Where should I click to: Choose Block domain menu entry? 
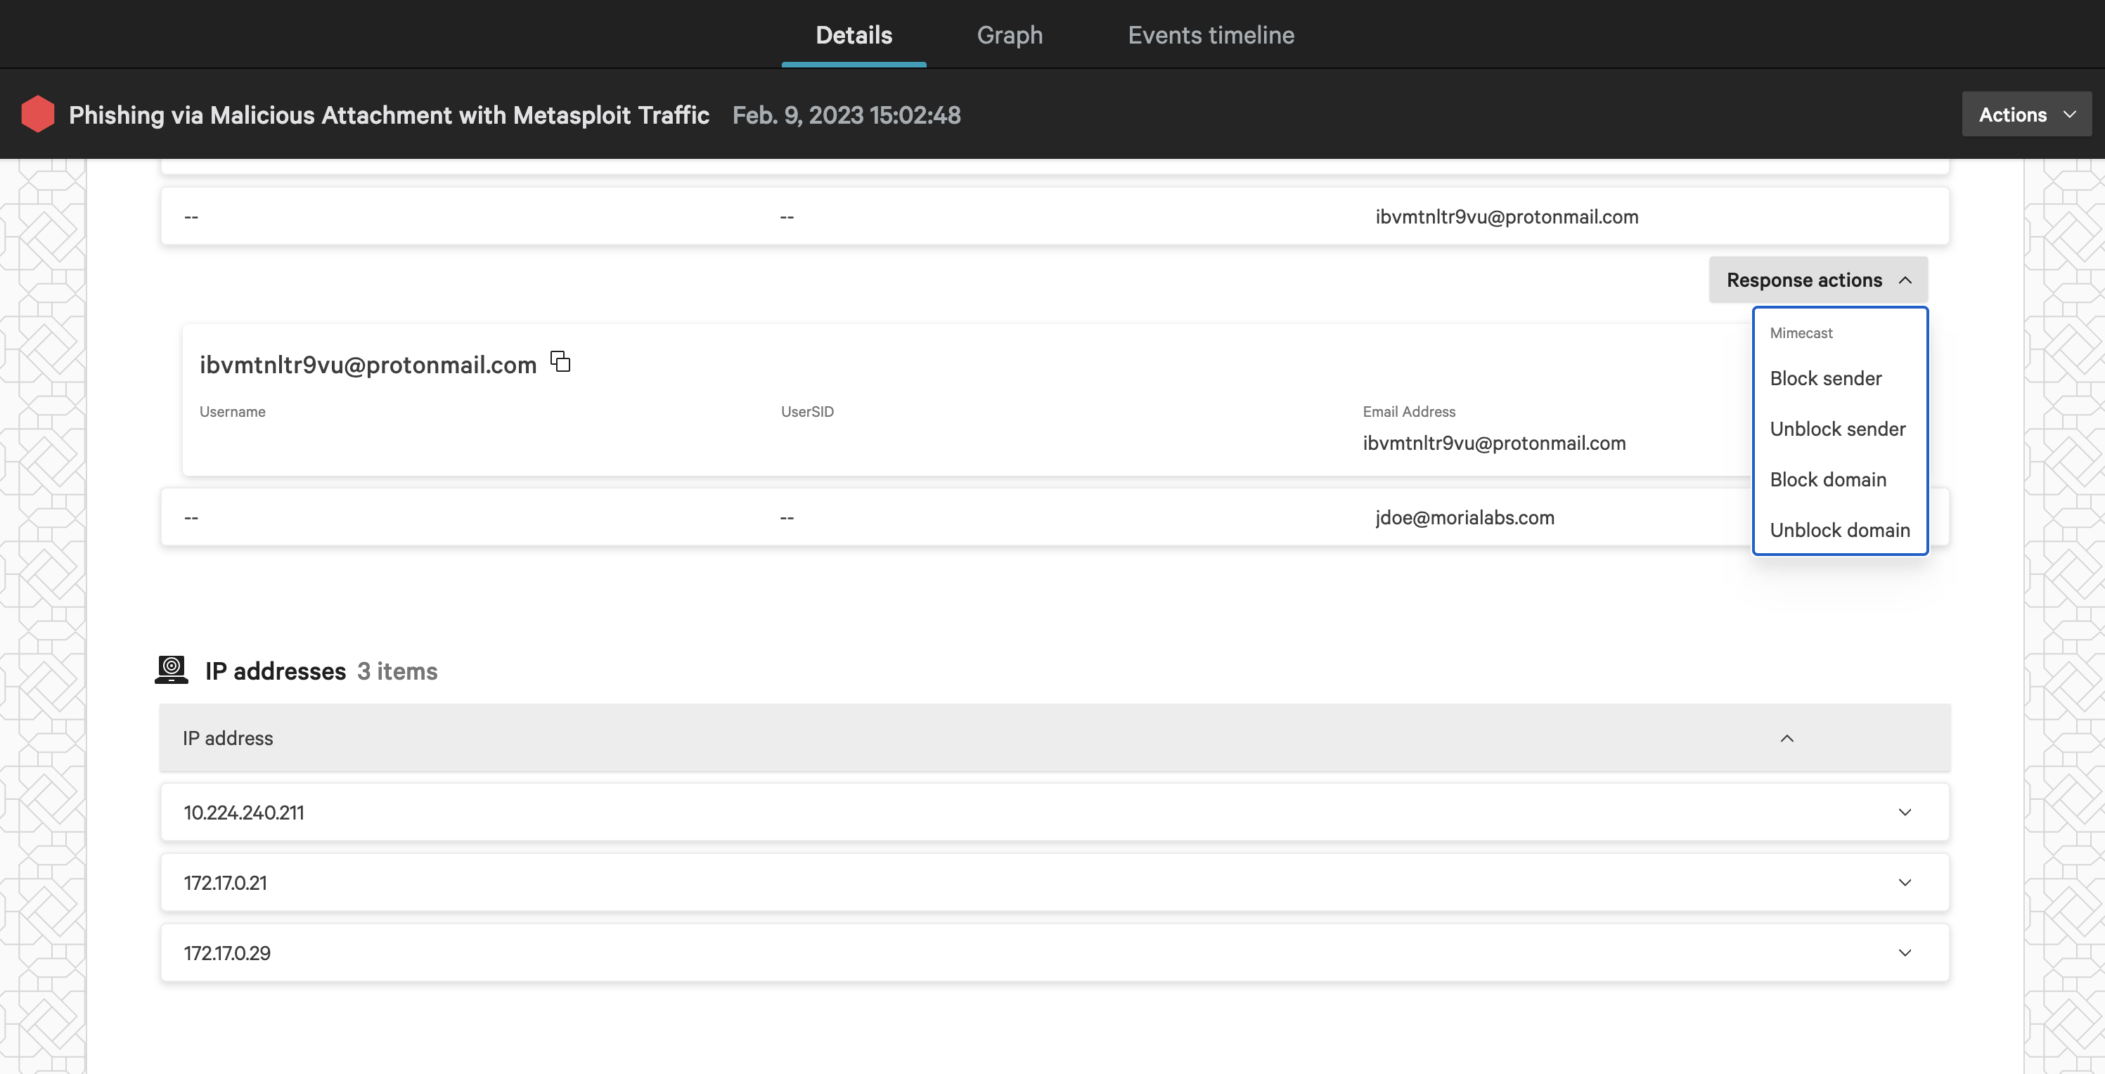(1828, 479)
